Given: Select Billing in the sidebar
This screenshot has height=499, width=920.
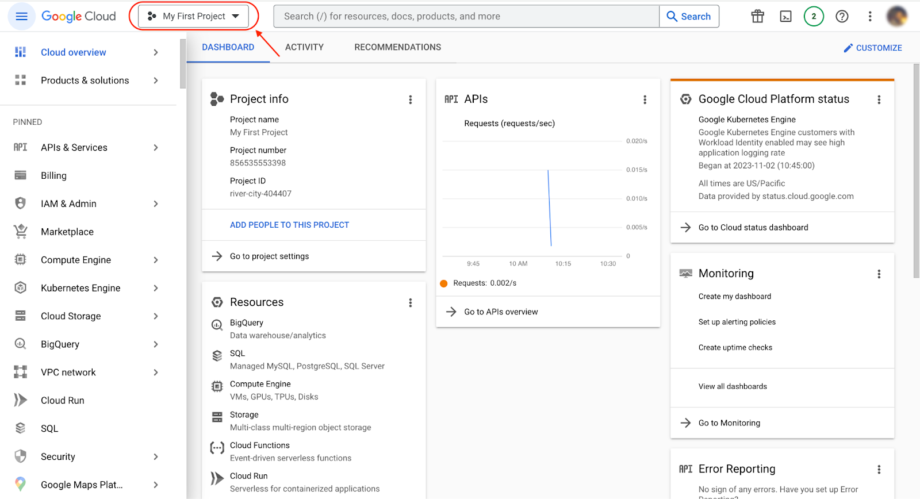Looking at the screenshot, I should (x=53, y=176).
